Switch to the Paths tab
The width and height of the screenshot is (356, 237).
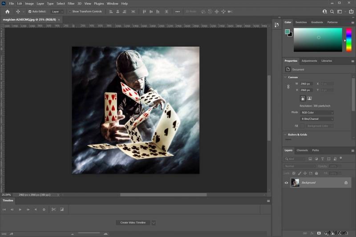[316, 150]
